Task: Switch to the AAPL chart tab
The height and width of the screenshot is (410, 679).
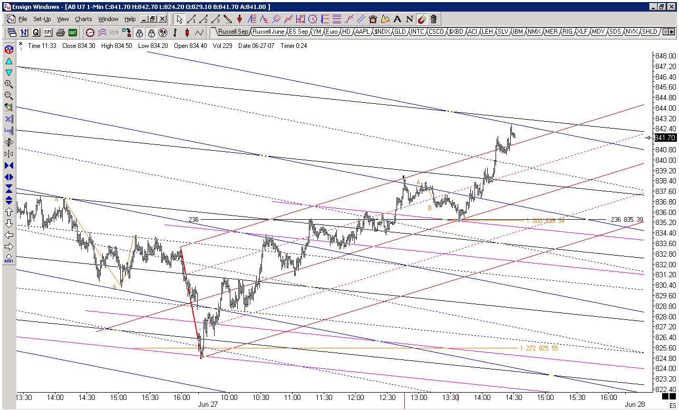Action: pos(362,32)
